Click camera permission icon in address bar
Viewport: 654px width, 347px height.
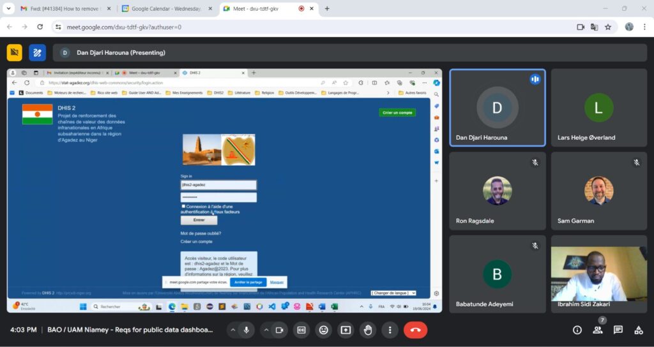(580, 27)
